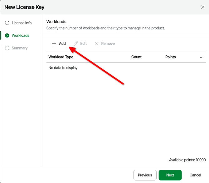Click the 'No data to display' row

click(x=63, y=68)
